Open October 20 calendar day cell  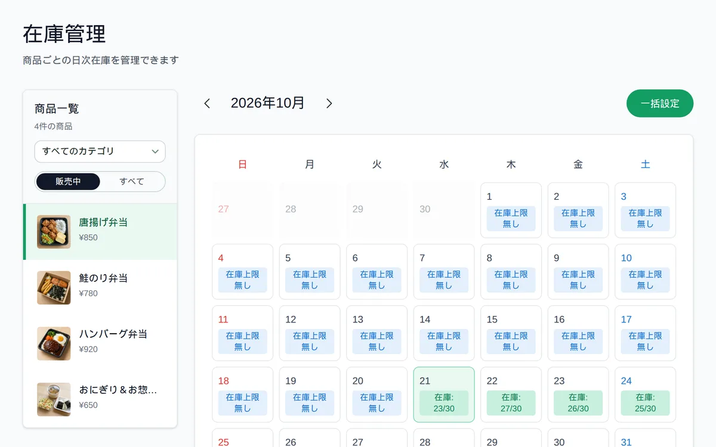point(377,395)
